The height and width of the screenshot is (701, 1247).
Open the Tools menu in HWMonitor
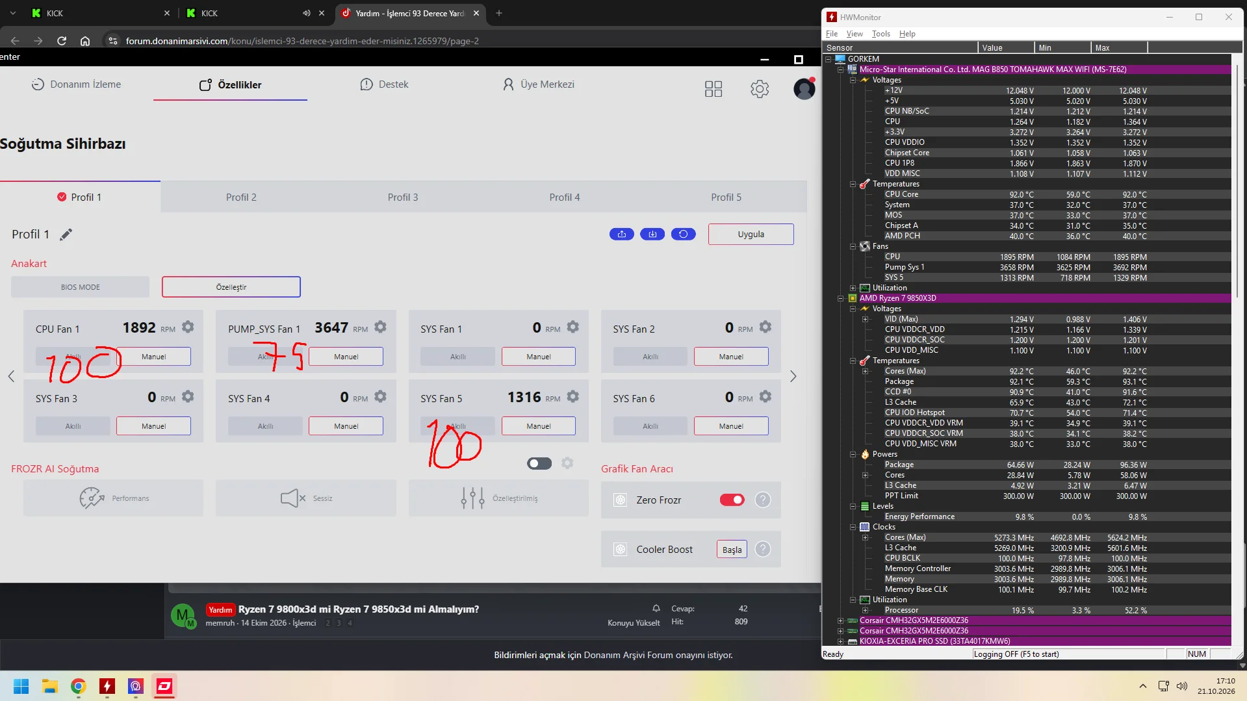point(881,34)
